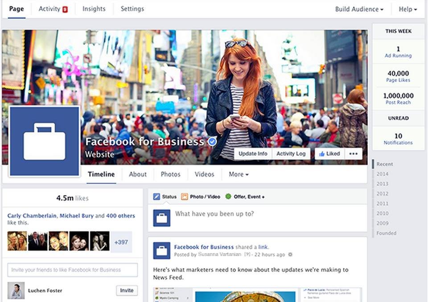Screen dimensions: 428x302
Task: Open the Post Reach stat link
Action: coord(398,102)
